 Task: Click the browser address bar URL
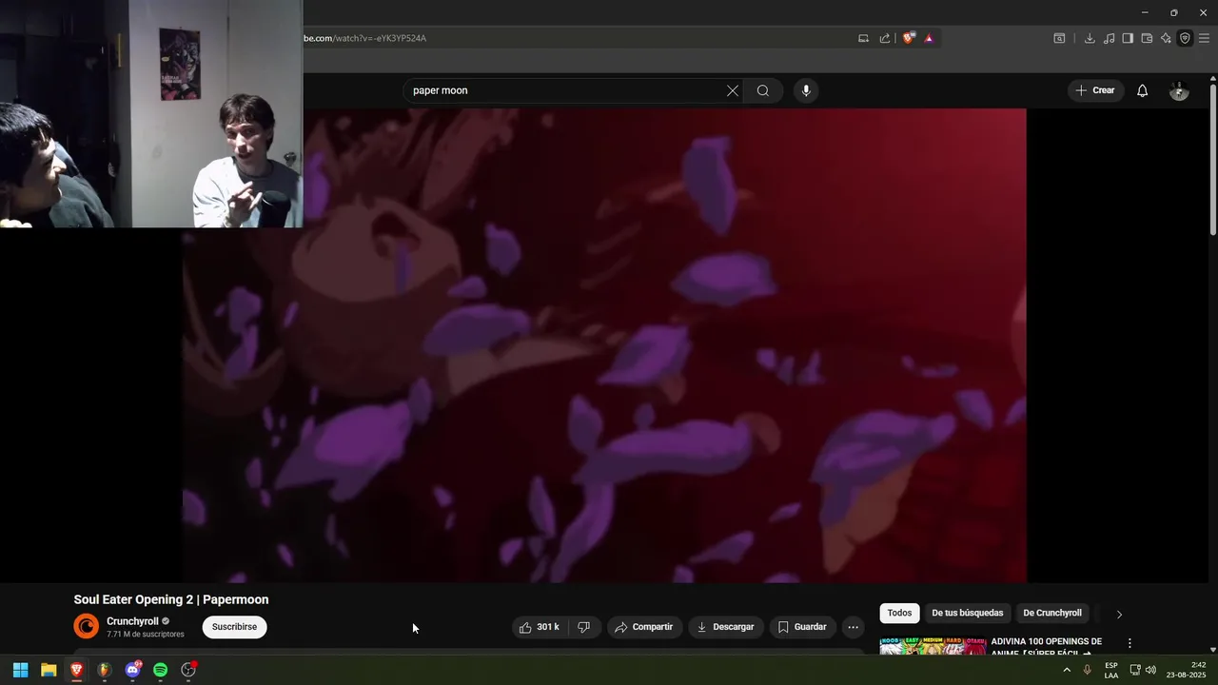pyautogui.click(x=364, y=38)
